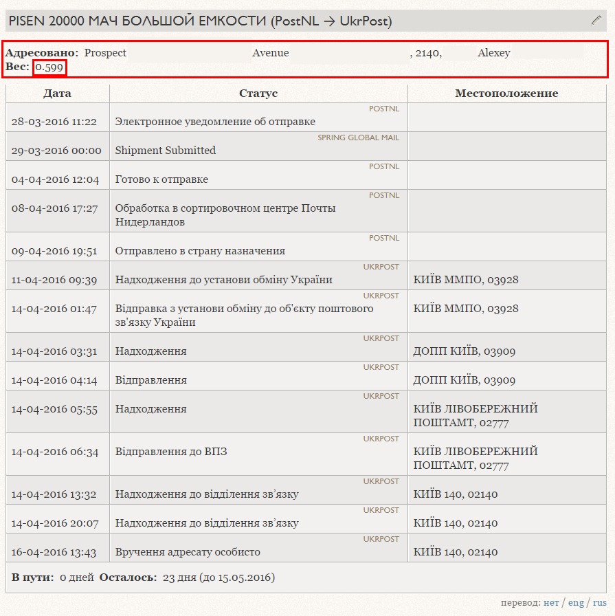The height and width of the screenshot is (616, 615).
Task: Click the 'Местоположение' column header
Action: [x=506, y=93]
